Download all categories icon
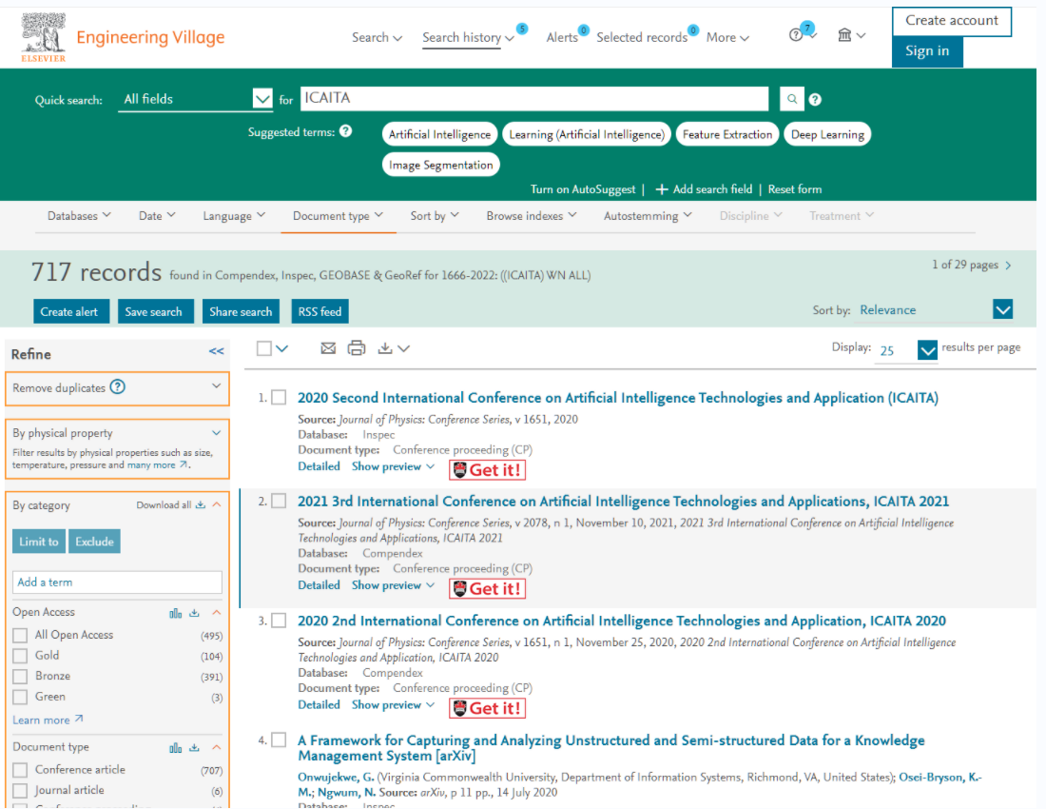This screenshot has height=809, width=1046. tap(200, 504)
